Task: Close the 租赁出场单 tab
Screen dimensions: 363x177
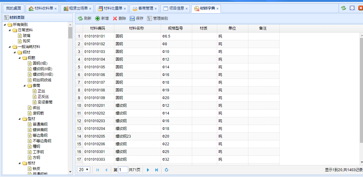Action: 90,9
